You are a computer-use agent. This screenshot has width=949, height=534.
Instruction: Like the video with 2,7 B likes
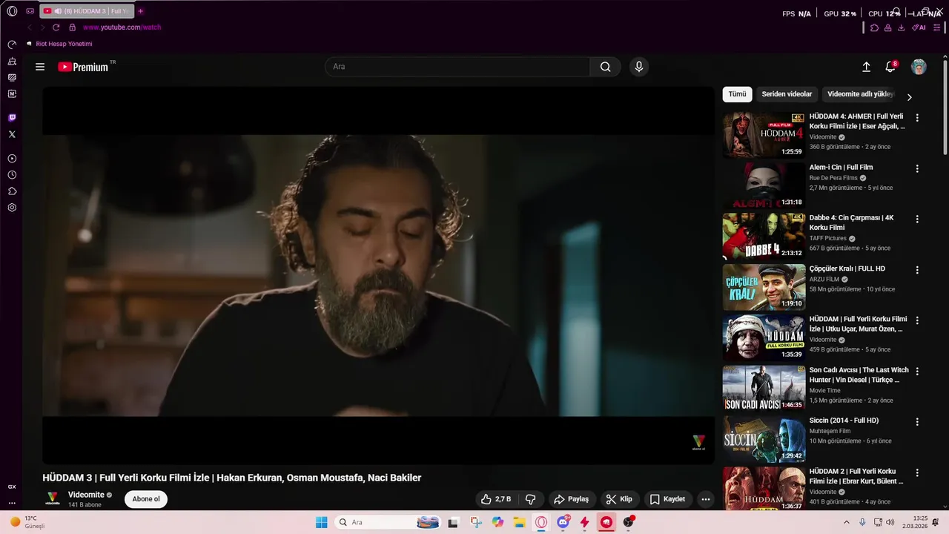click(x=496, y=499)
